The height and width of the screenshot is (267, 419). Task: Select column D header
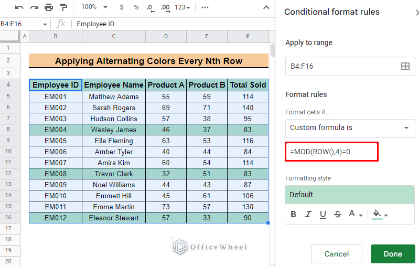(166, 36)
